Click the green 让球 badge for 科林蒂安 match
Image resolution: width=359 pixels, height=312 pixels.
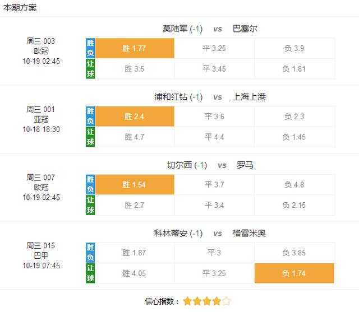coord(90,273)
